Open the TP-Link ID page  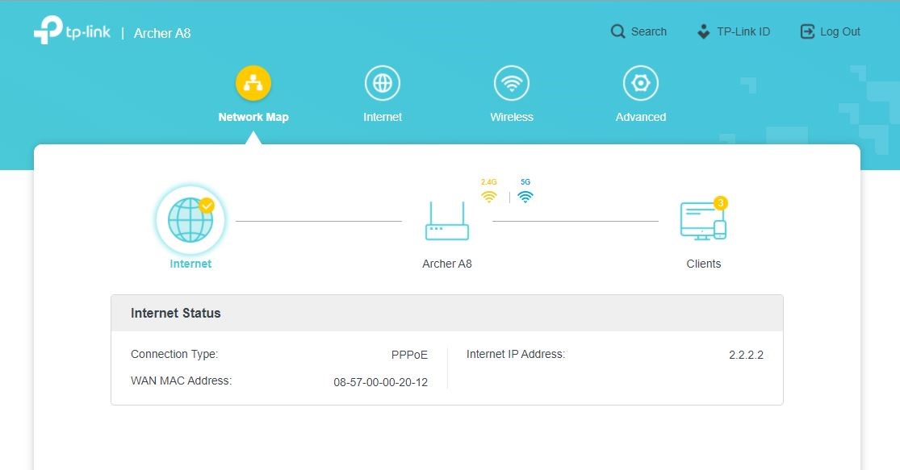click(733, 31)
